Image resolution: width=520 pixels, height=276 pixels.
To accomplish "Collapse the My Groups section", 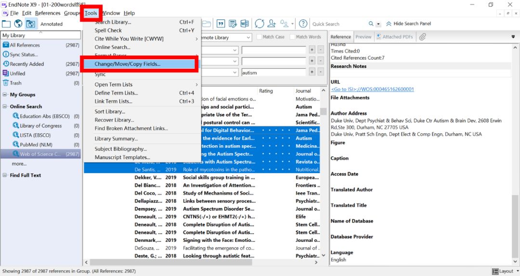I will coord(5,95).
